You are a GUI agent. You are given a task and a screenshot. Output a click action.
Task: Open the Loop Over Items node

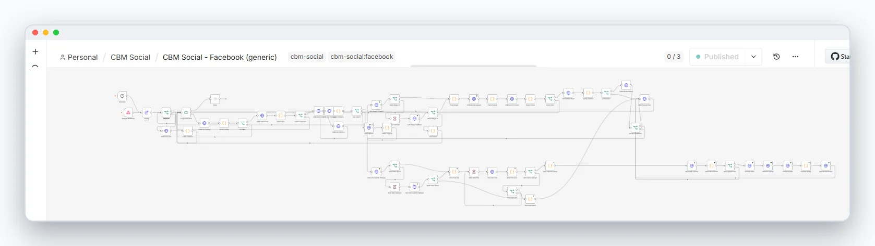[186, 112]
